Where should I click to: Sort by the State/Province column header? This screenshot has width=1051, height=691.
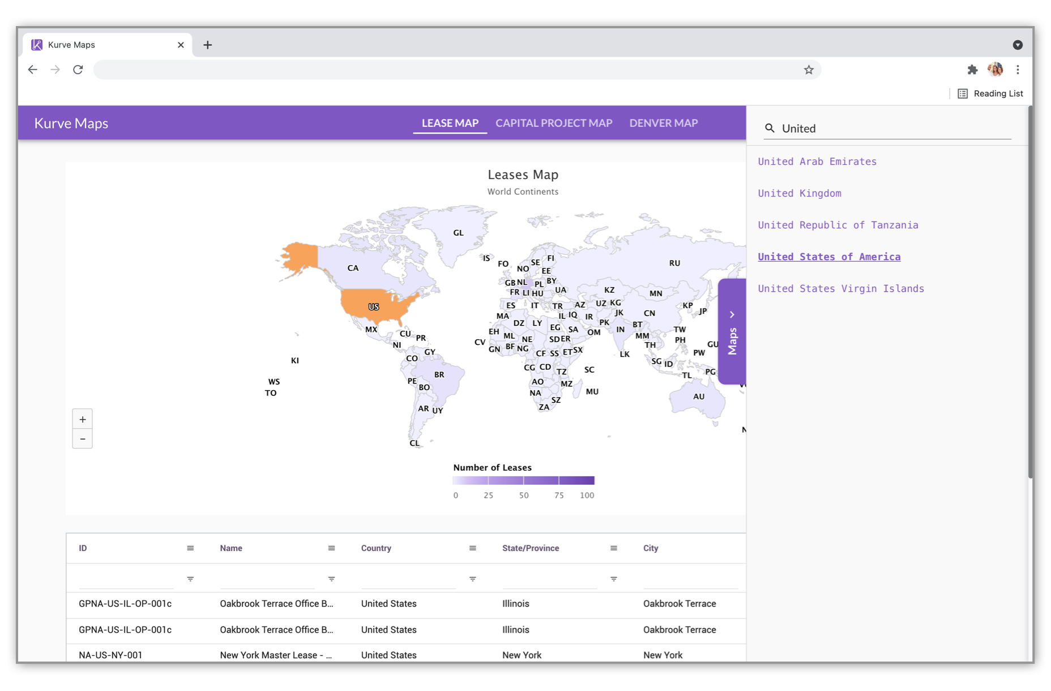pyautogui.click(x=531, y=548)
